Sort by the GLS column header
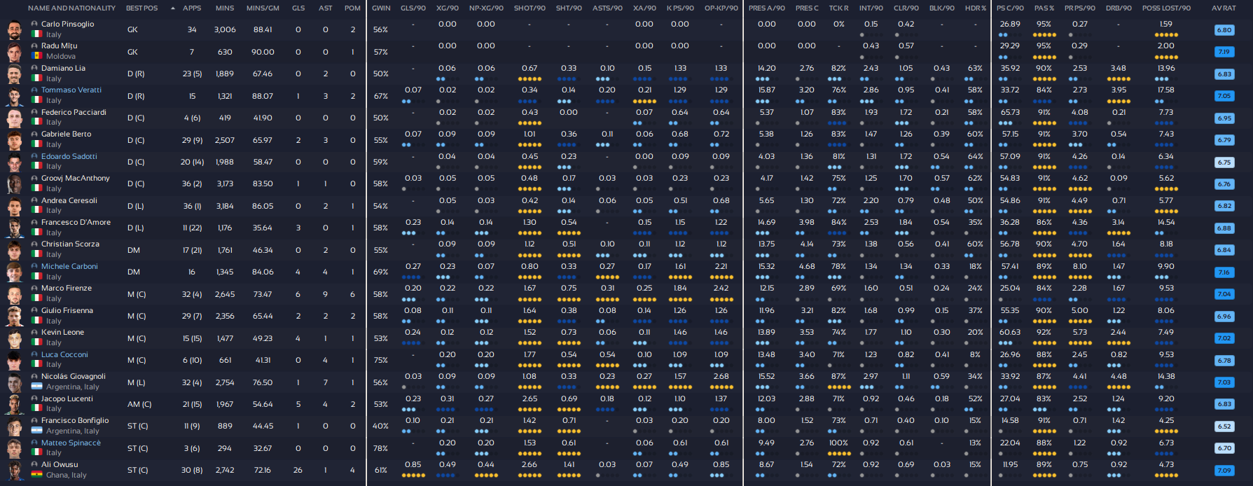The image size is (1253, 486). 298,8
